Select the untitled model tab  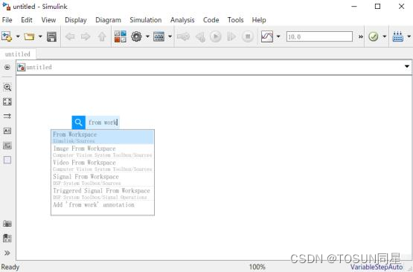click(18, 54)
